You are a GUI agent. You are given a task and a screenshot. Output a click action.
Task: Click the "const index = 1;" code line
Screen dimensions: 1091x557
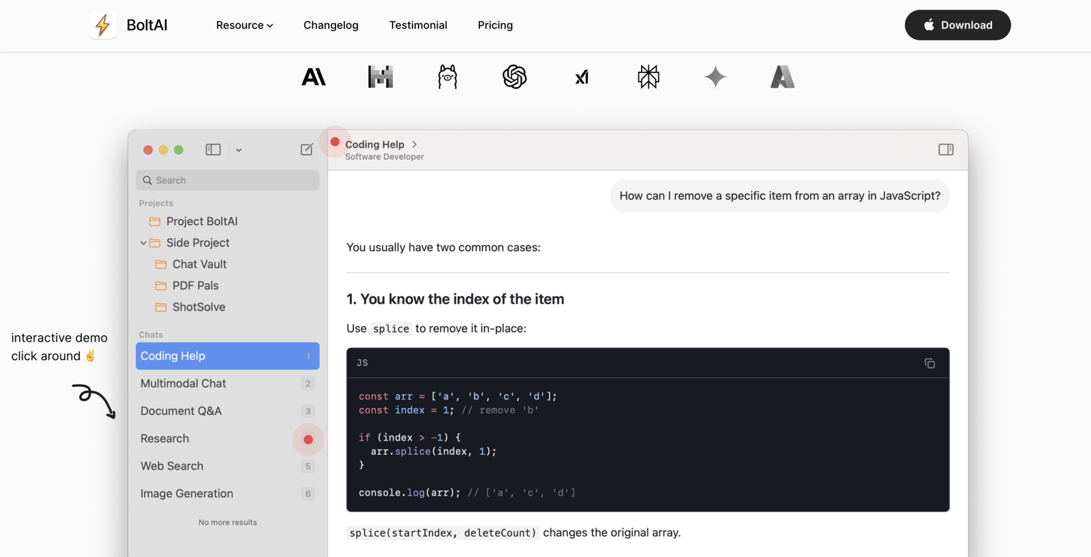click(406, 410)
